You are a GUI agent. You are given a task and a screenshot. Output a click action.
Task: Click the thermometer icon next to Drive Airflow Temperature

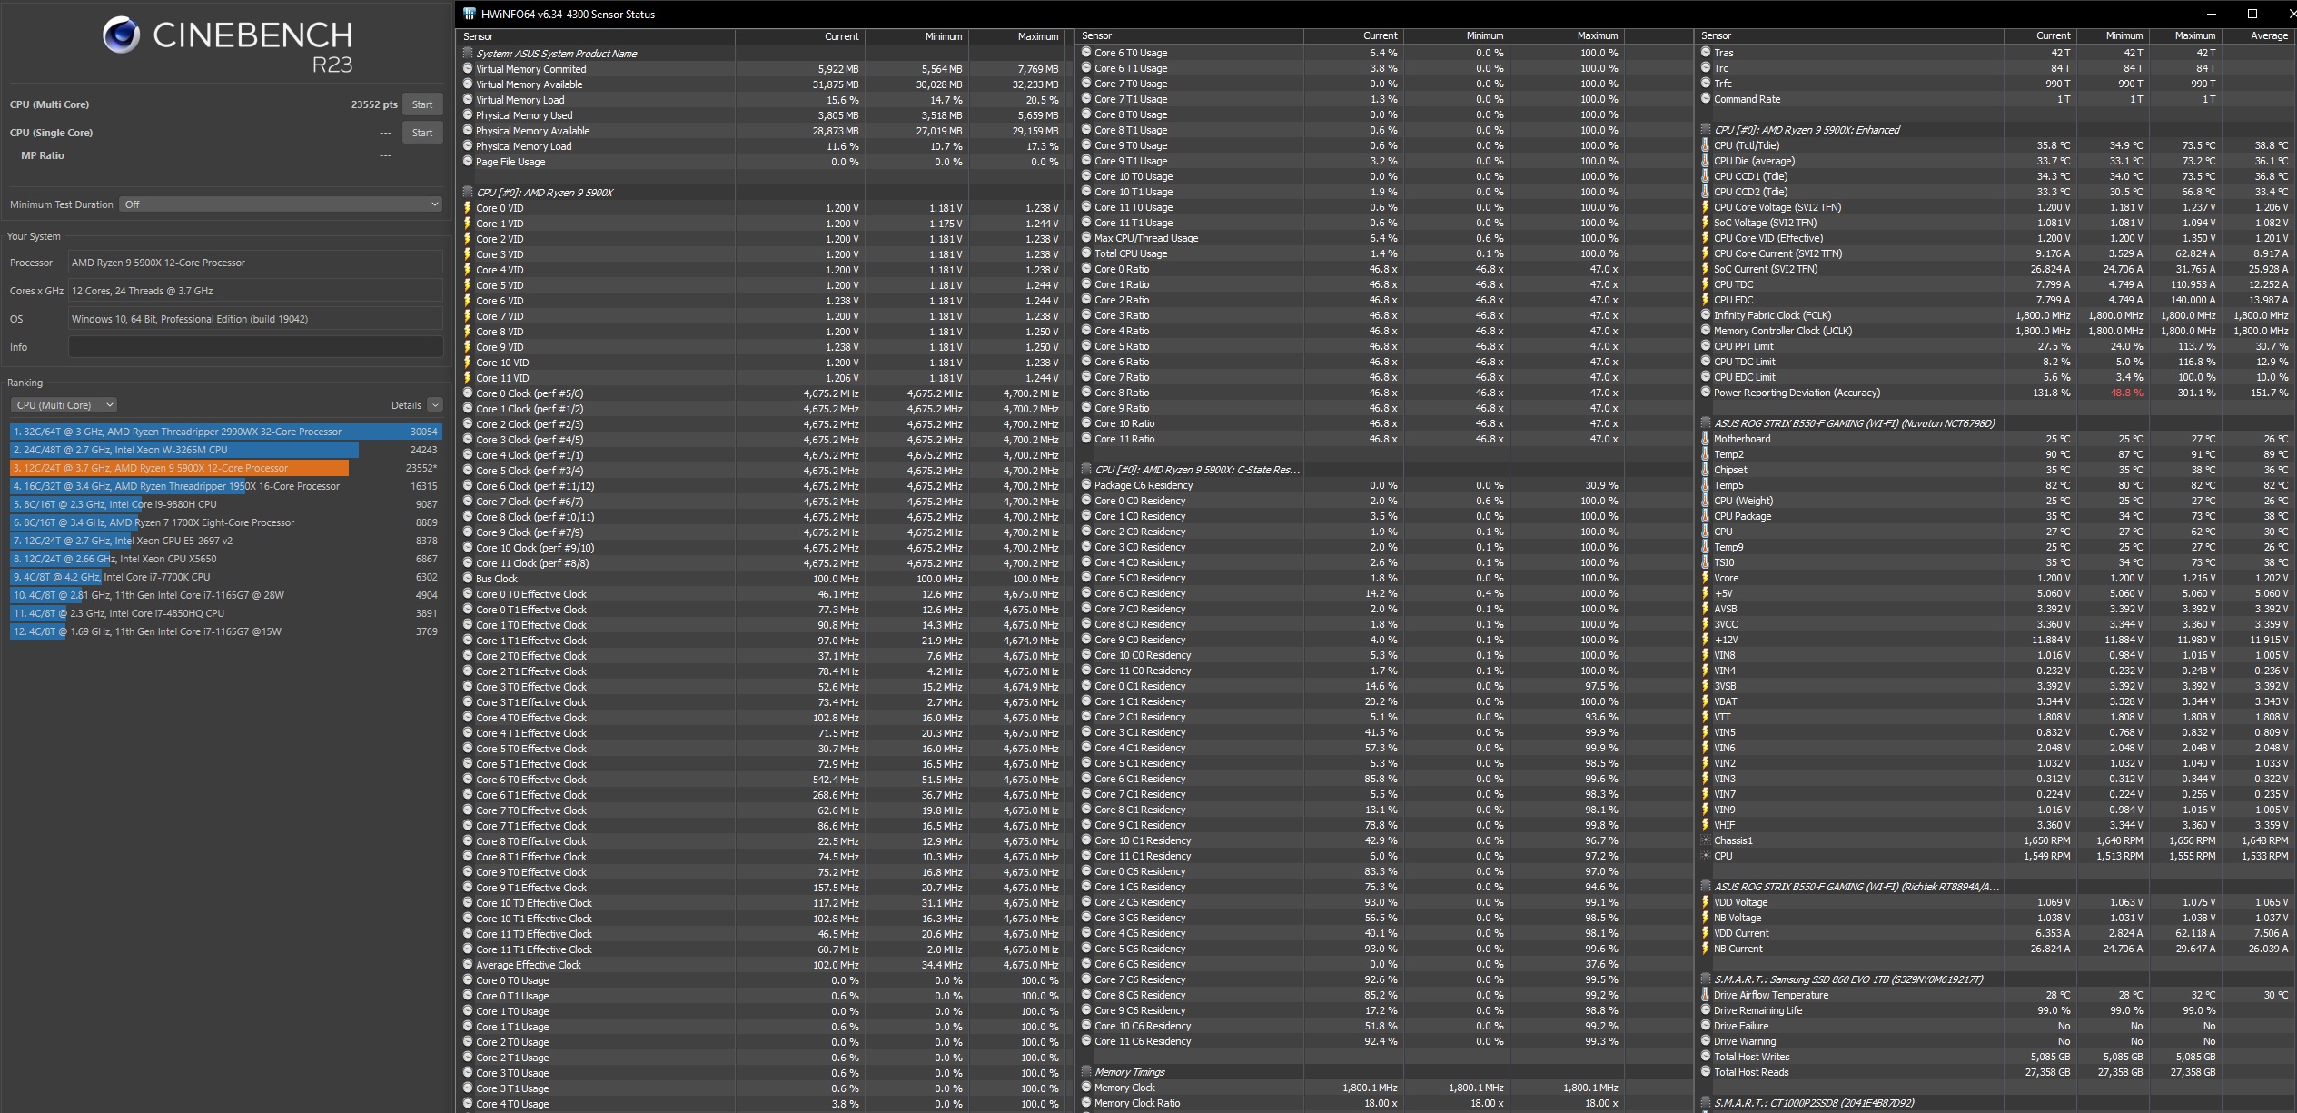(x=1705, y=995)
